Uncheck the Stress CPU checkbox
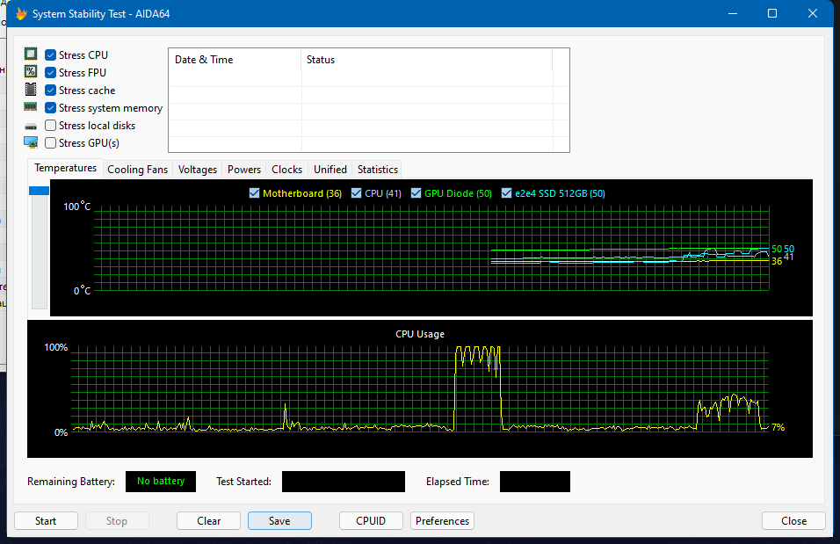Viewport: 840px width, 544px height. pos(50,54)
